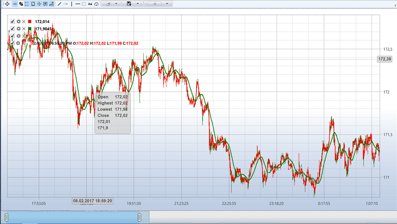397x224 pixels.
Task: Click the 0:17:55 time axis label
Action: pyautogui.click(x=324, y=203)
